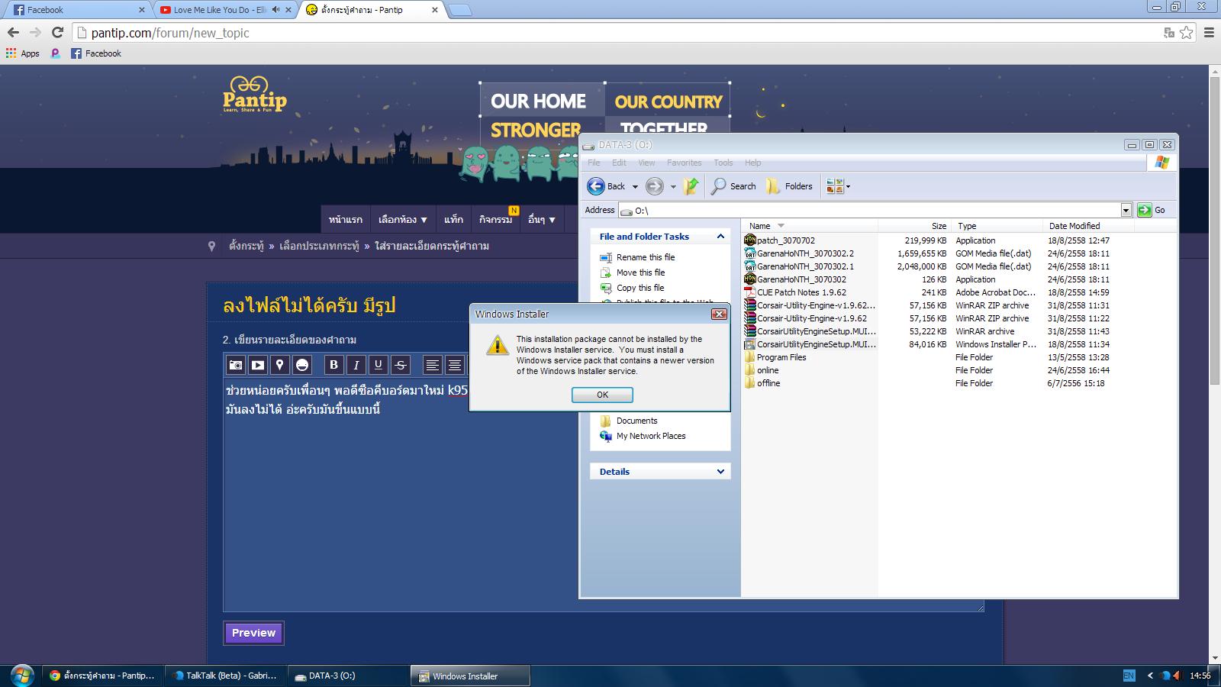
Task: Switch to the Love Me Like You Do tab
Action: pyautogui.click(x=225, y=10)
